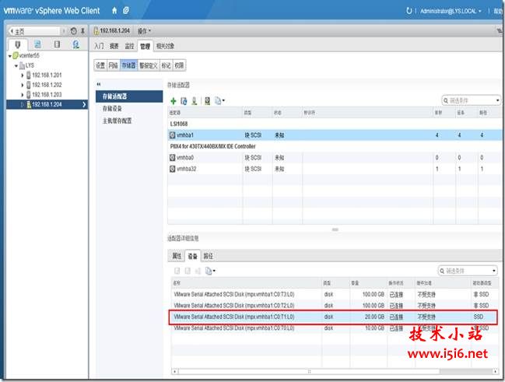Open the Administrator@LYS.LOCAL user menu
The height and width of the screenshot is (382, 505).
pyautogui.click(x=451, y=11)
